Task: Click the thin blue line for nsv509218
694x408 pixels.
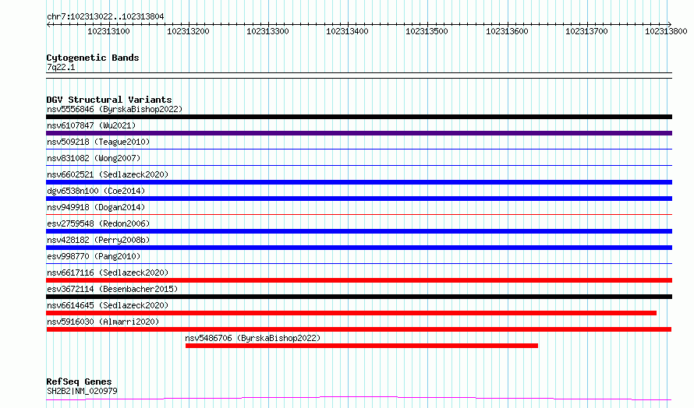Action: 359,149
